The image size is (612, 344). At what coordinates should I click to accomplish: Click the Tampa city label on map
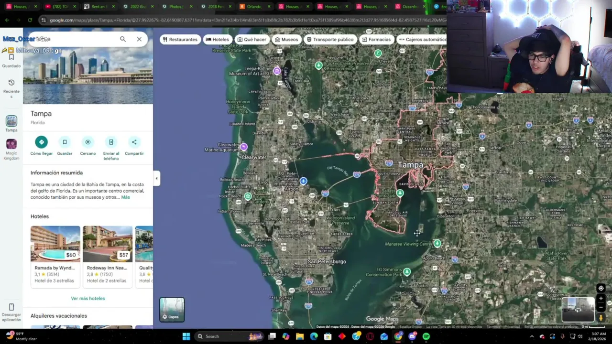411,165
